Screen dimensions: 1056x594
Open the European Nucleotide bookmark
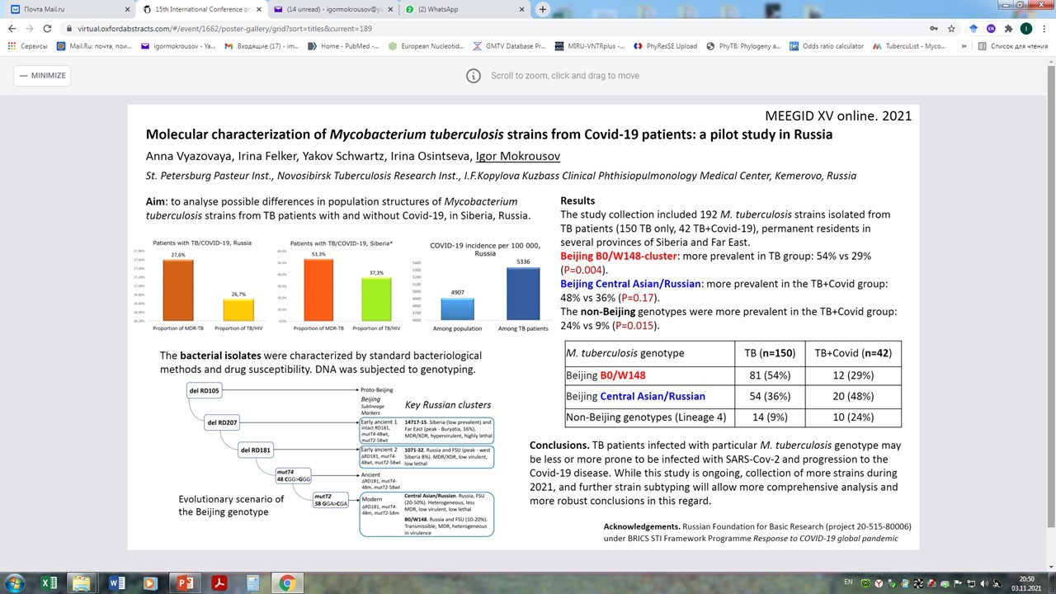[427, 46]
